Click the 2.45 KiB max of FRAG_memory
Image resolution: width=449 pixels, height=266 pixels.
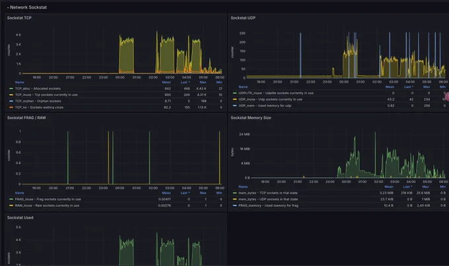click(x=423, y=205)
